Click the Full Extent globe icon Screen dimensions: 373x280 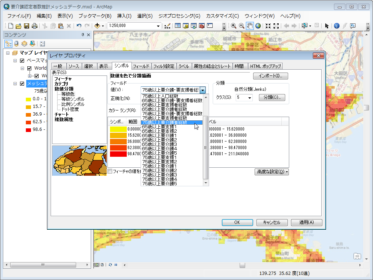258,26
